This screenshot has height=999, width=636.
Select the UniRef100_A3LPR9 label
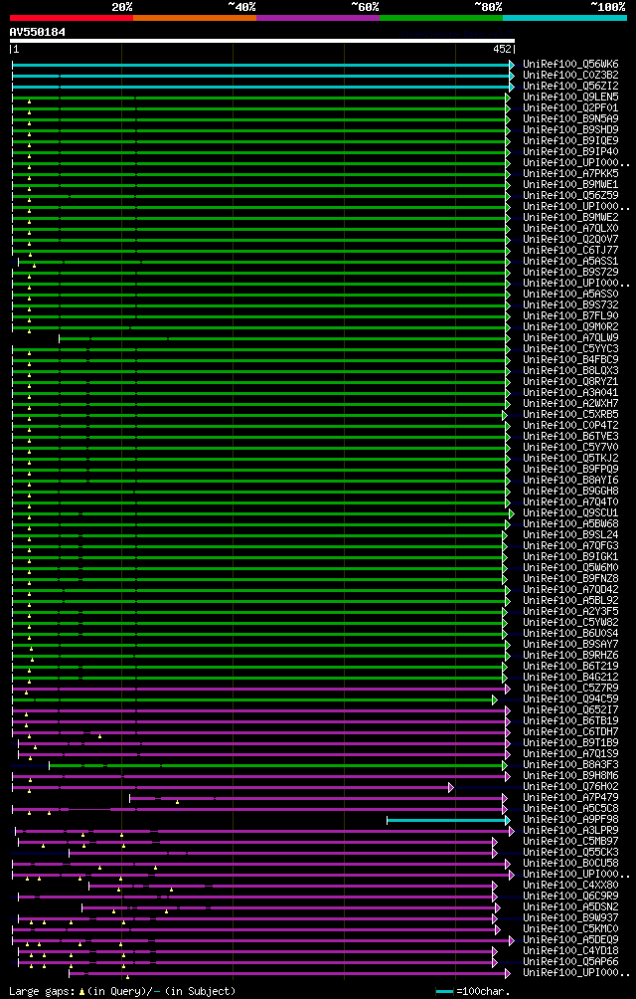(570, 830)
